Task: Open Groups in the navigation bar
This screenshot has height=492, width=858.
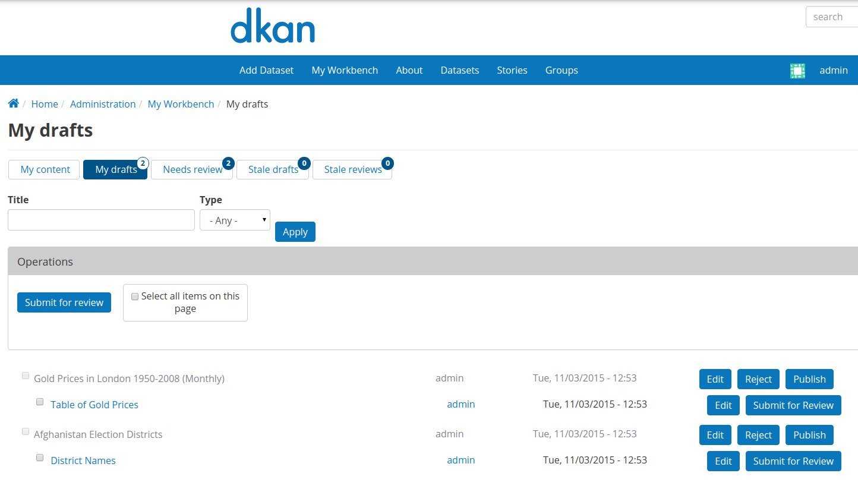Action: pos(562,70)
